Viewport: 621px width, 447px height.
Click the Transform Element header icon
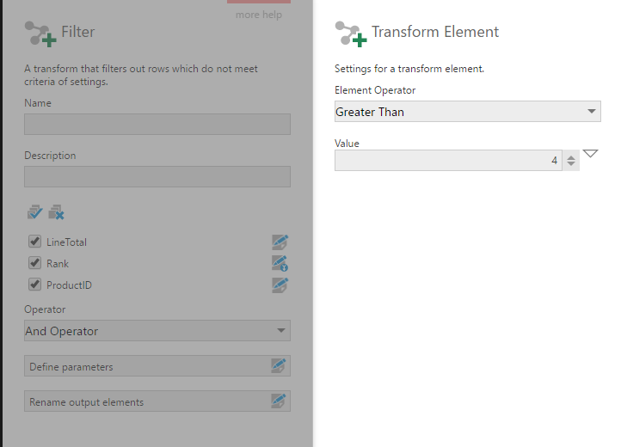click(x=348, y=34)
